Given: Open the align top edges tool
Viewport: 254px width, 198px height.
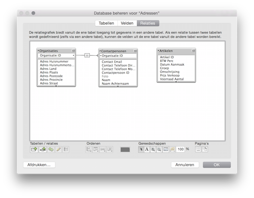Looking at the screenshot, I should point(96,149).
